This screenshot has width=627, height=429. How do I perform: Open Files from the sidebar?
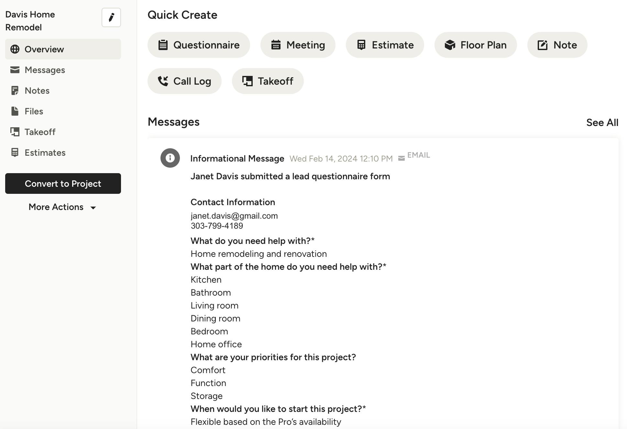33,111
